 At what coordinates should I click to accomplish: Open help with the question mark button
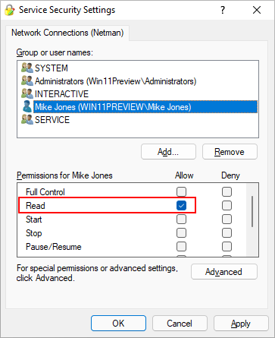[223, 10]
